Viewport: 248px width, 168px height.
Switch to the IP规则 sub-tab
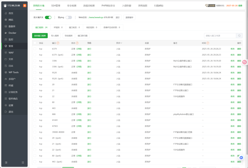pyautogui.click(x=58, y=28)
